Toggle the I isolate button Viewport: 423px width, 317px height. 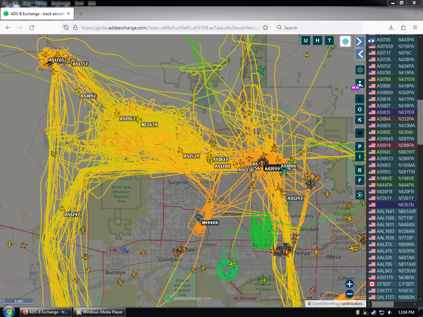click(360, 157)
